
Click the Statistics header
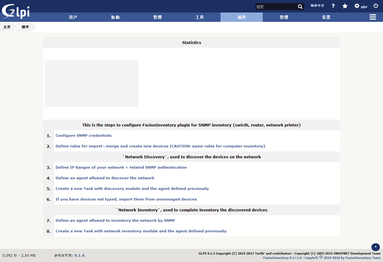[191, 43]
